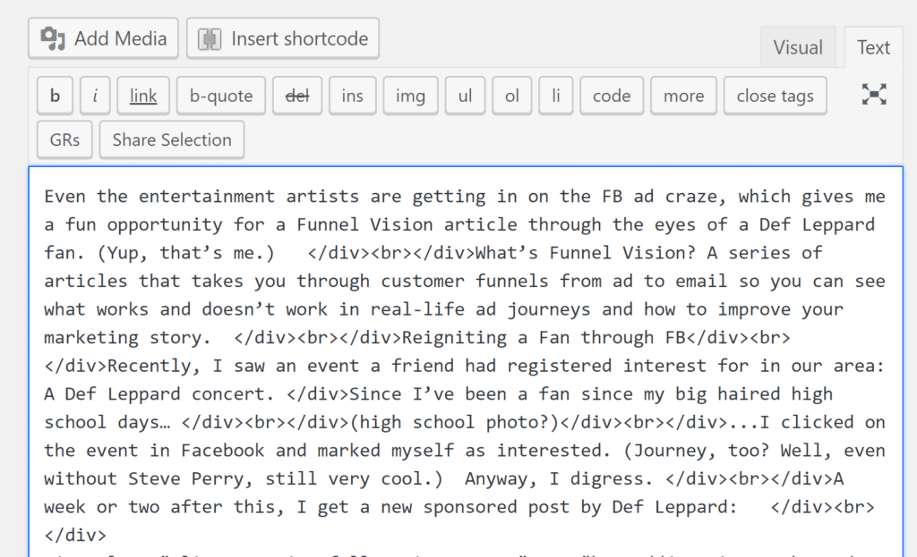Add a blockquote with b-quote
917x557 pixels.
[221, 96]
